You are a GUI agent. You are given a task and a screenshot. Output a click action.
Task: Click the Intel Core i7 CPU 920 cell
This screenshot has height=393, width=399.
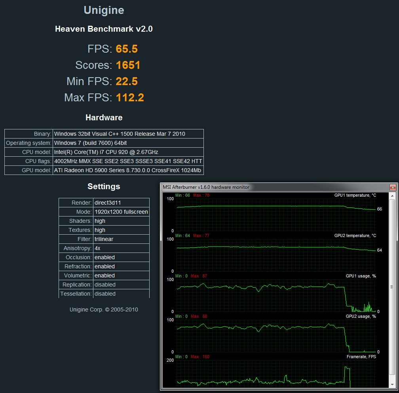(x=128, y=152)
